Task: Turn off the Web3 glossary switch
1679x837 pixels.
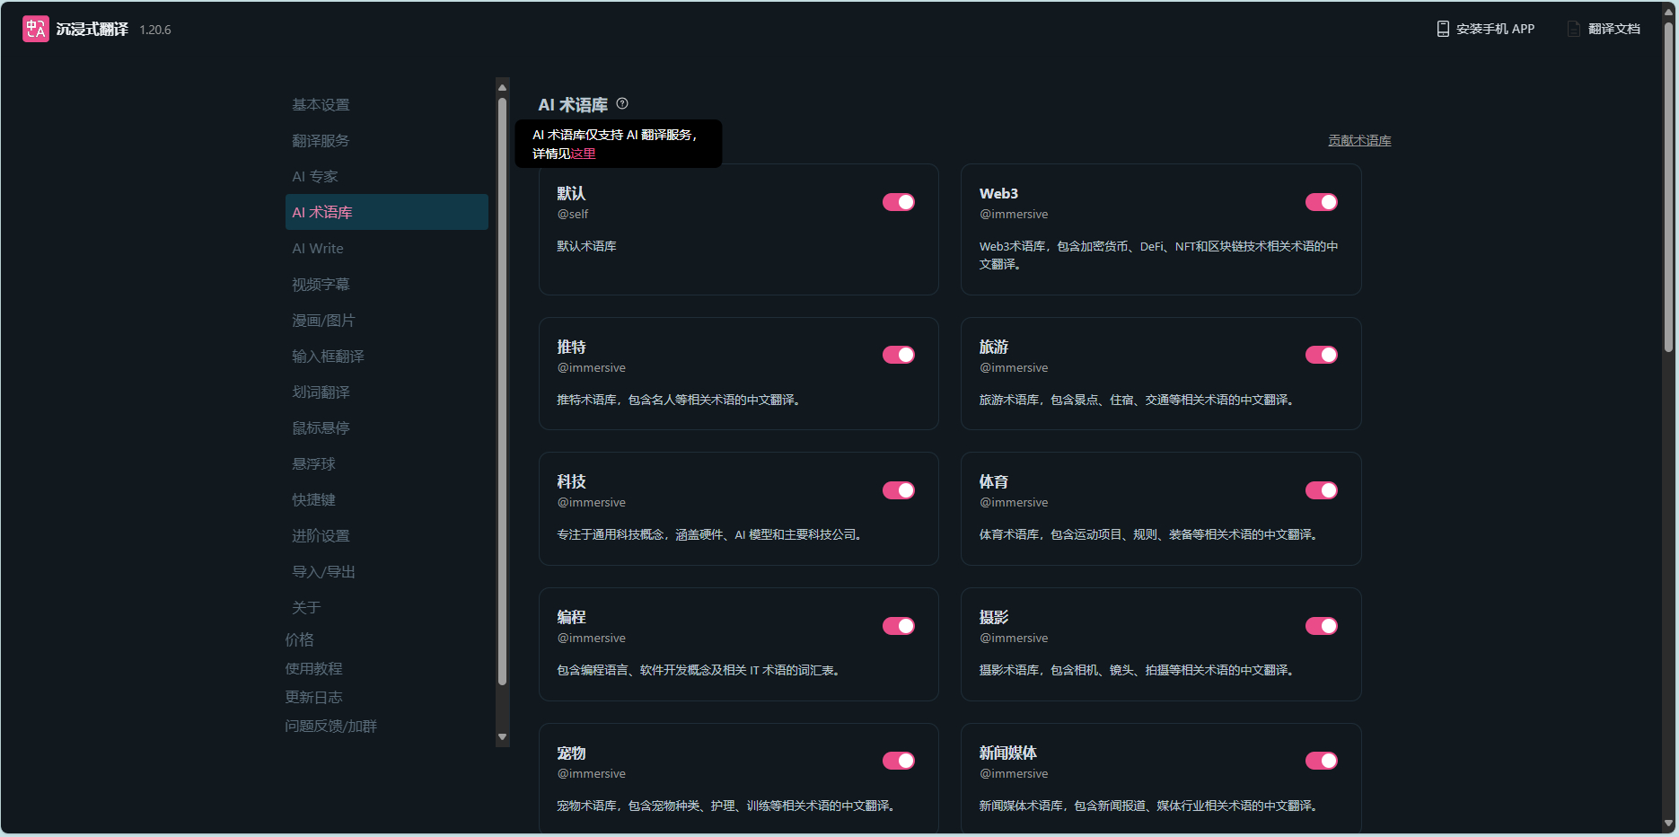Action: coord(1321,202)
